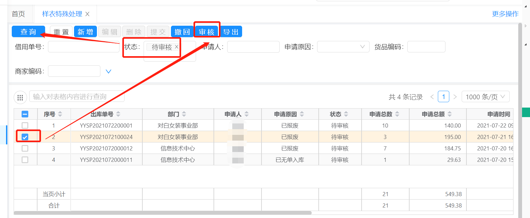Viewport: 530px width, 218px height.
Task: Open the 更多操作 menu
Action: (x=505, y=14)
